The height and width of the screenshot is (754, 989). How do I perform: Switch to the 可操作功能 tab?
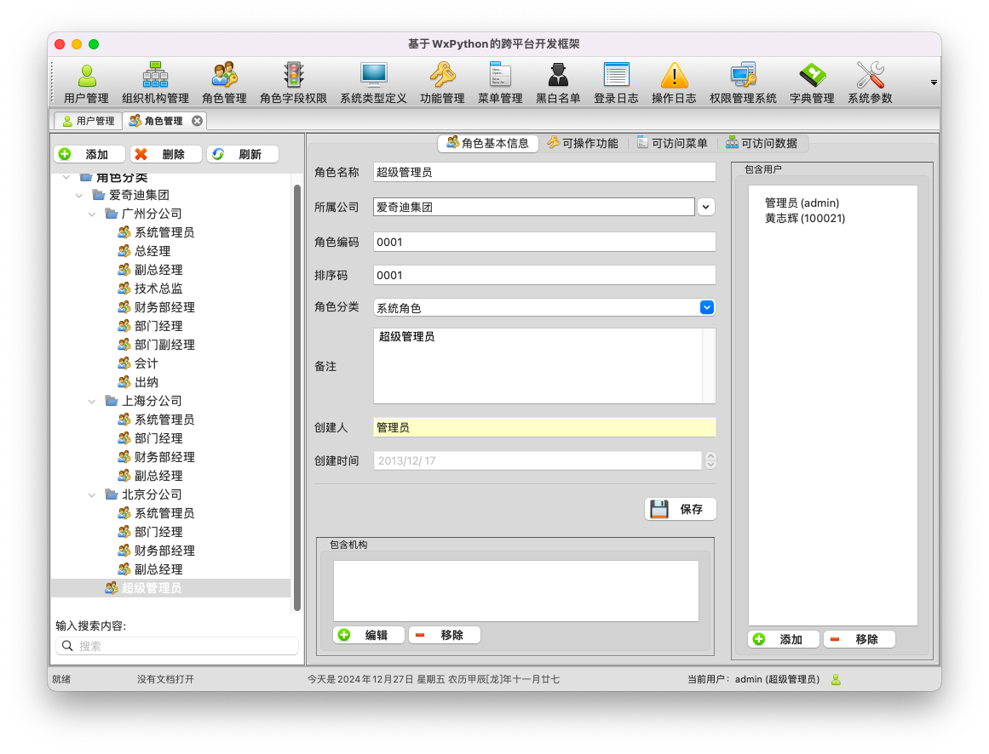[583, 143]
